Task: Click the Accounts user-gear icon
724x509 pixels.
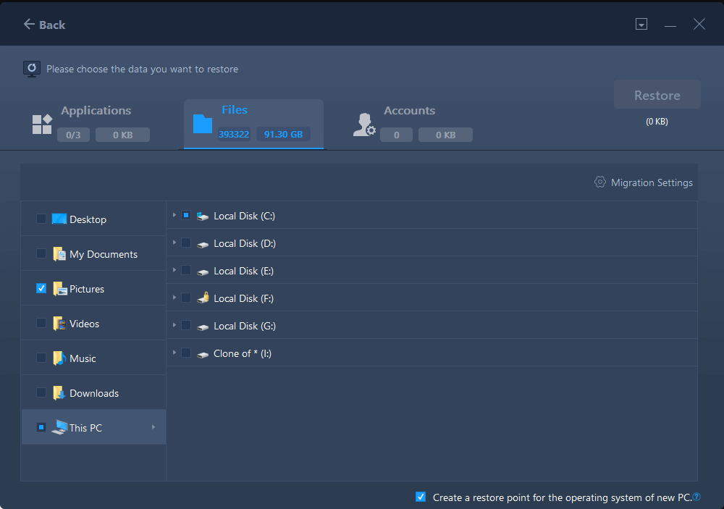Action: [x=364, y=125]
